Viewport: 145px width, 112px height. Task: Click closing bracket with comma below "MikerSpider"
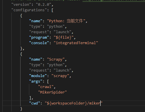(x=31, y=98)
